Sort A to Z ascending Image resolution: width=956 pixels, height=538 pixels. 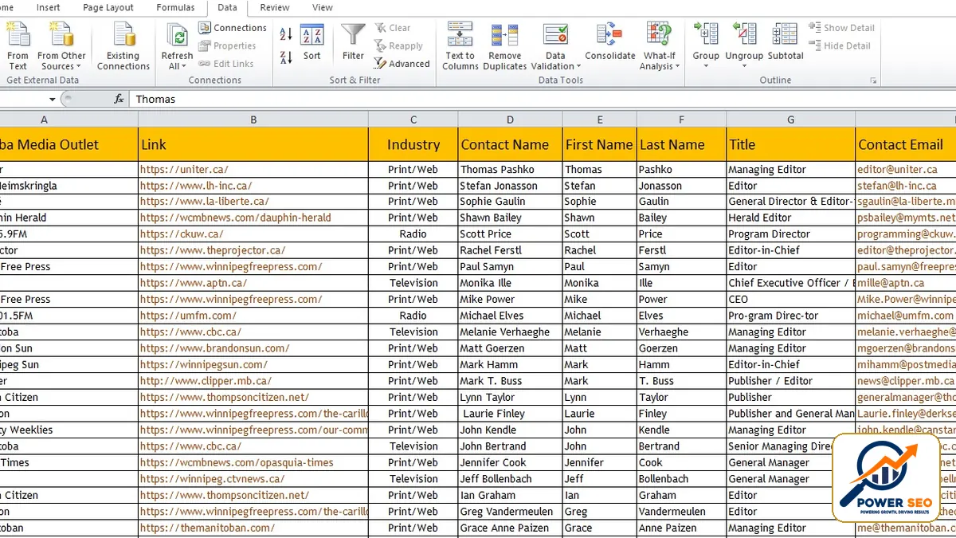[x=286, y=34]
